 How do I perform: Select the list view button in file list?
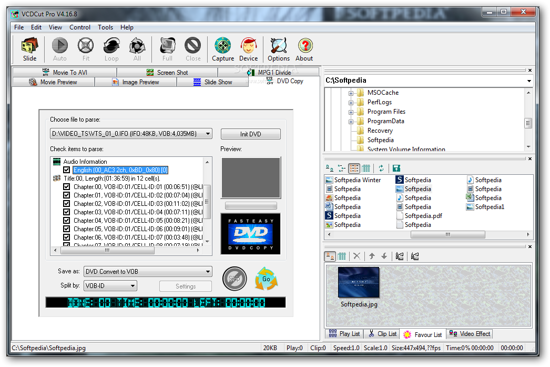click(354, 168)
